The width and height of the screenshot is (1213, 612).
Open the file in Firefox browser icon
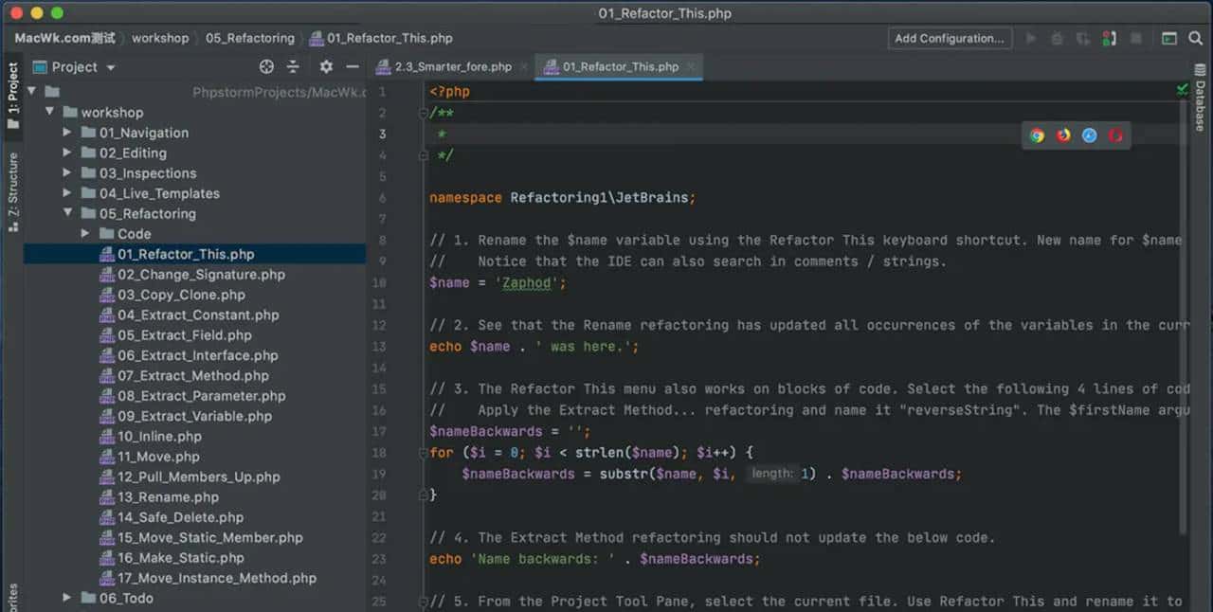[x=1063, y=135]
